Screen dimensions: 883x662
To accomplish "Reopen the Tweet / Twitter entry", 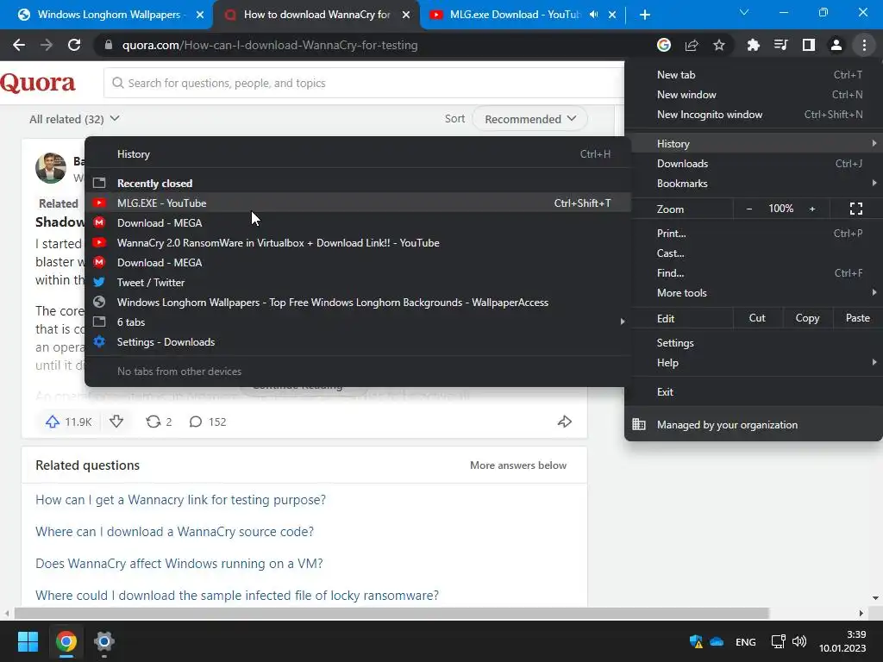I will (x=359, y=283).
